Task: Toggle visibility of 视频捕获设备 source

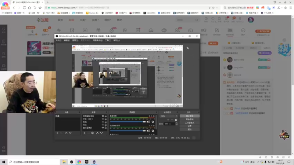Action: (x=103, y=116)
